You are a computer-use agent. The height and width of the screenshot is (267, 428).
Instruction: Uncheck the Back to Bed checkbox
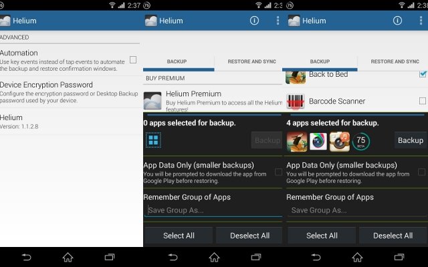coord(423,74)
